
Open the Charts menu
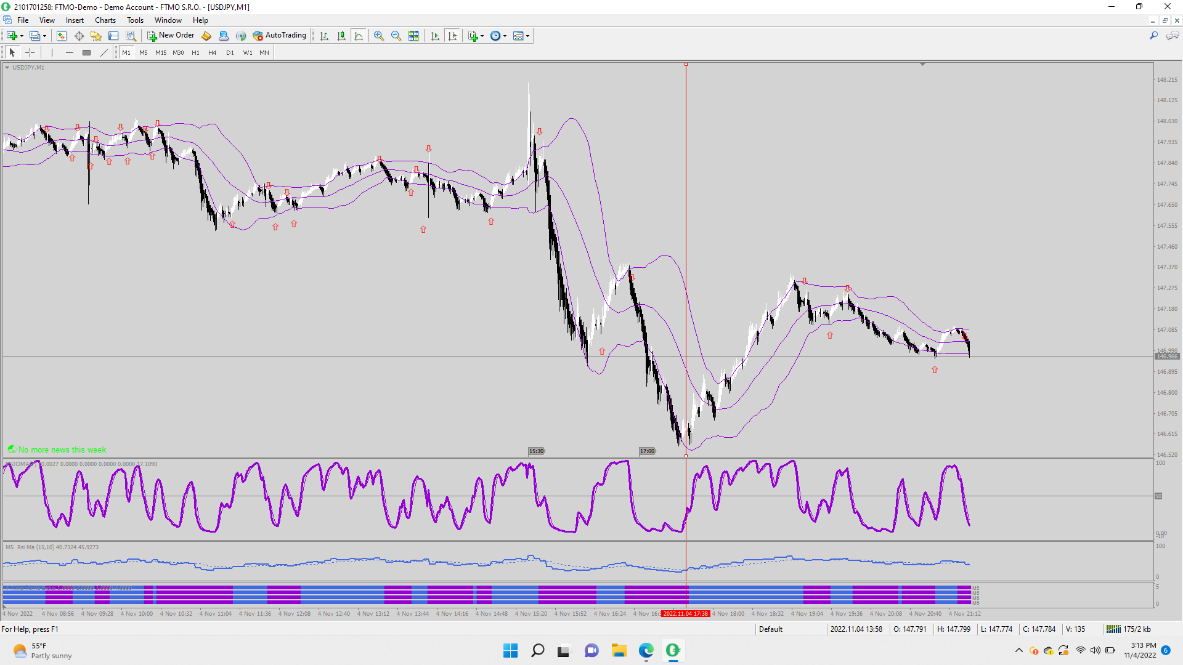coord(105,20)
